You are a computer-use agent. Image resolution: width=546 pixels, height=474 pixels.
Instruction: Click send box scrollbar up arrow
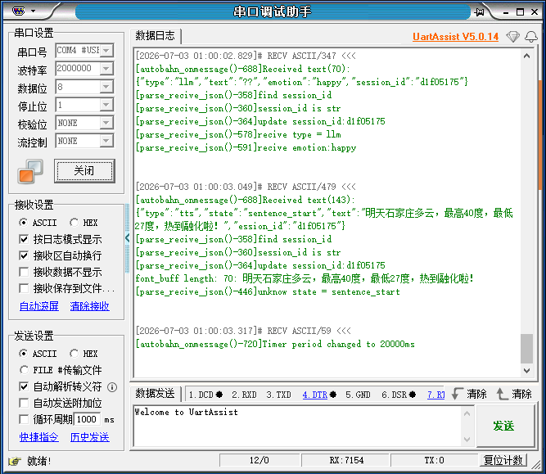(467, 413)
